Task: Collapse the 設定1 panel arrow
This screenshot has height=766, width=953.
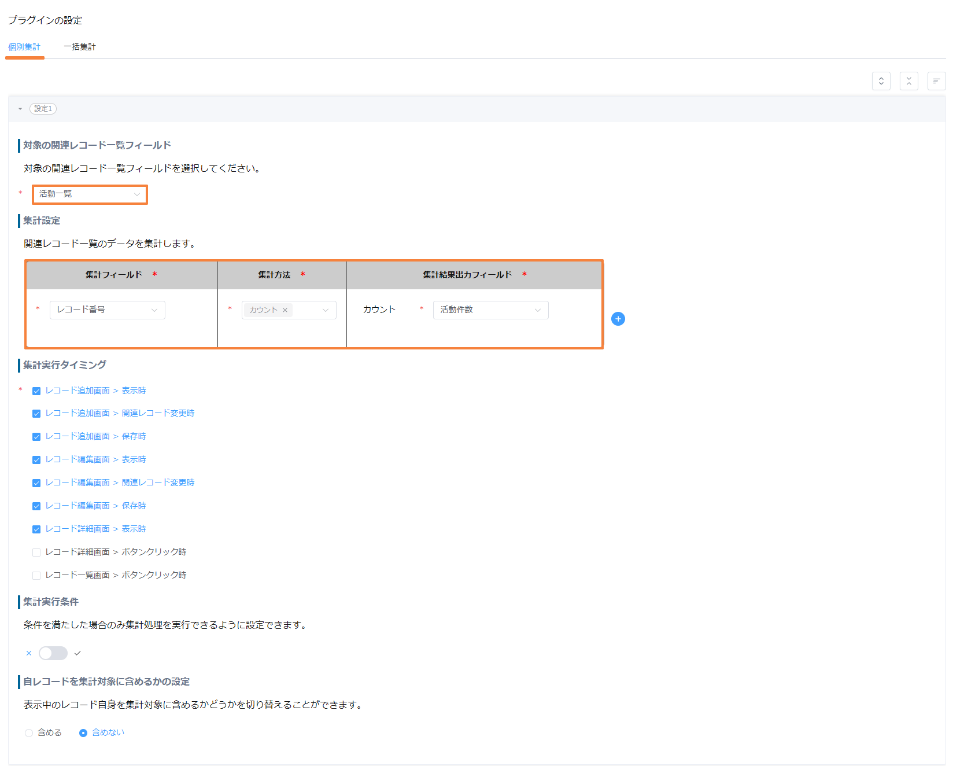Action: 20,109
